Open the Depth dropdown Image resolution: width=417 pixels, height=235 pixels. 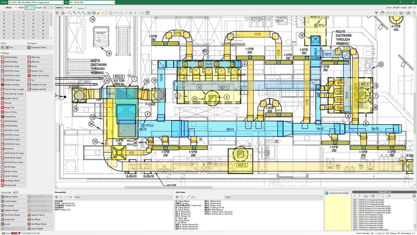tap(51, 7)
